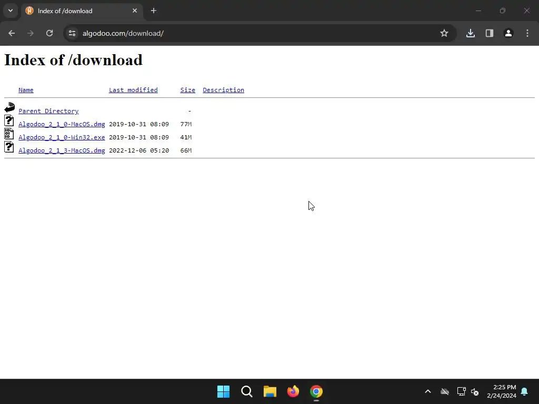The image size is (539, 404).
Task: Open the Parent Directory link
Action: 48,111
